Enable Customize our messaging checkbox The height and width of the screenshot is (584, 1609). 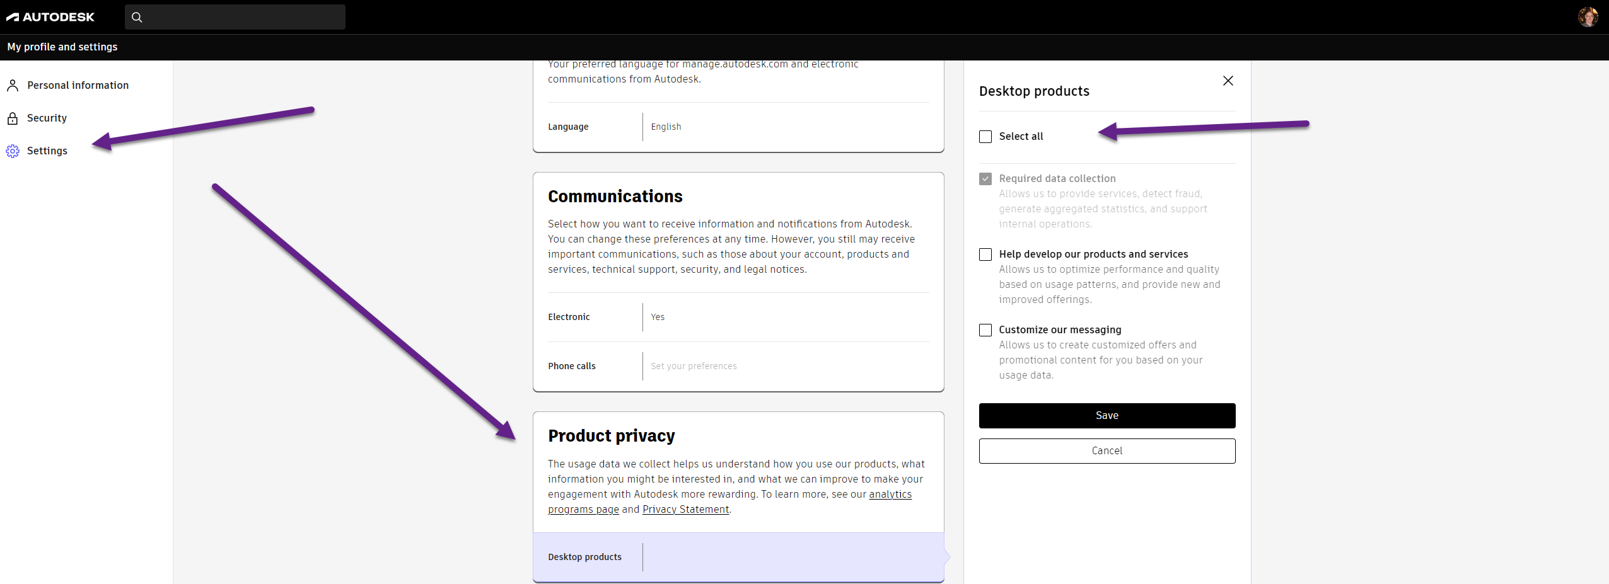(985, 330)
